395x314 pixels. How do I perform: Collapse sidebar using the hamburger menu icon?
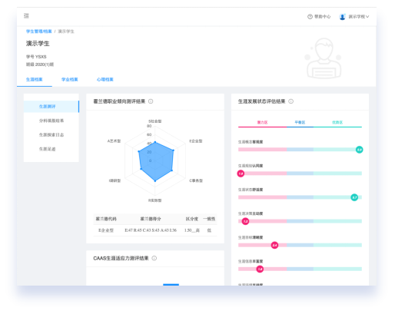[x=26, y=16]
